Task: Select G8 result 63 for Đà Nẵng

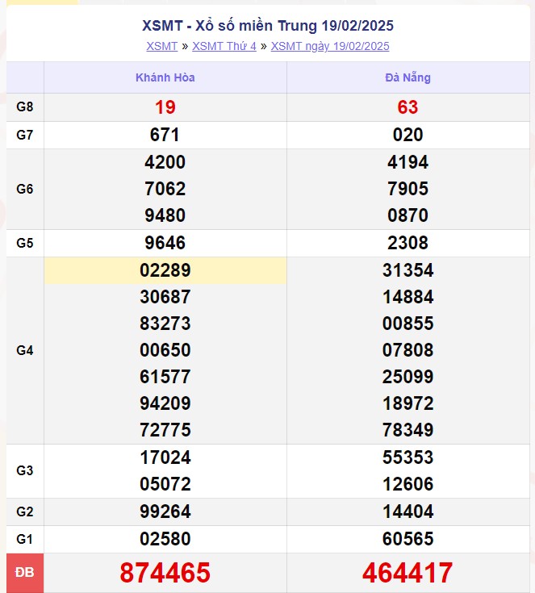Action: coord(408,107)
